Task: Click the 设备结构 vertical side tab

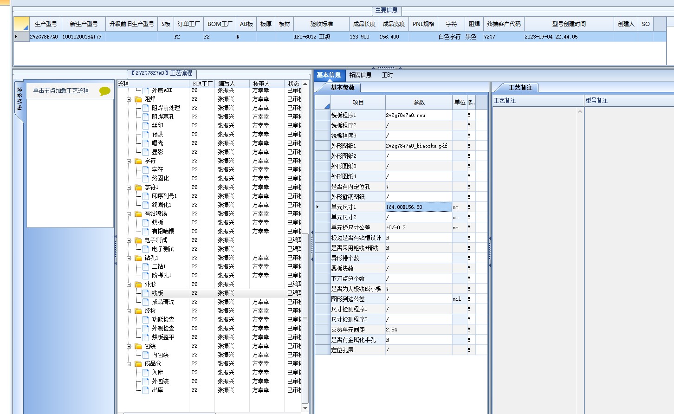Action: click(x=19, y=98)
